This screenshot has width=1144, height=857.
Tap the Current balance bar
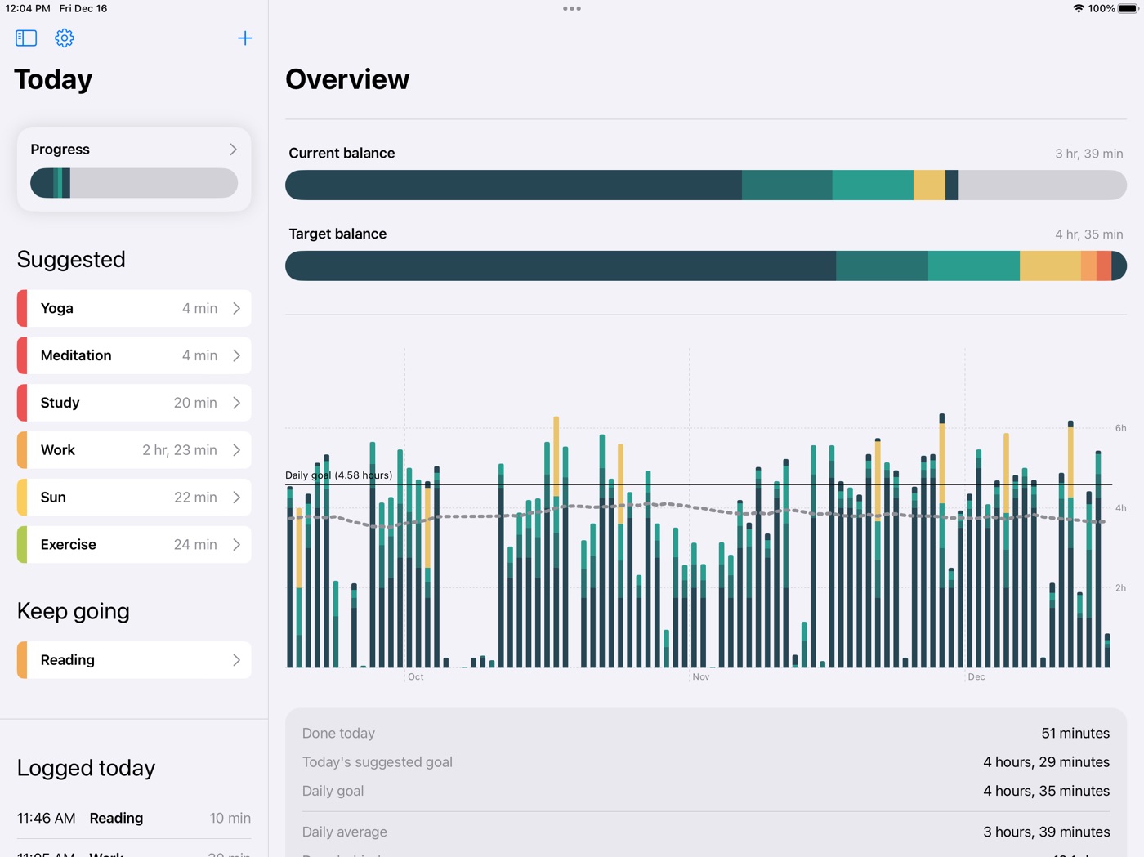[x=706, y=185]
